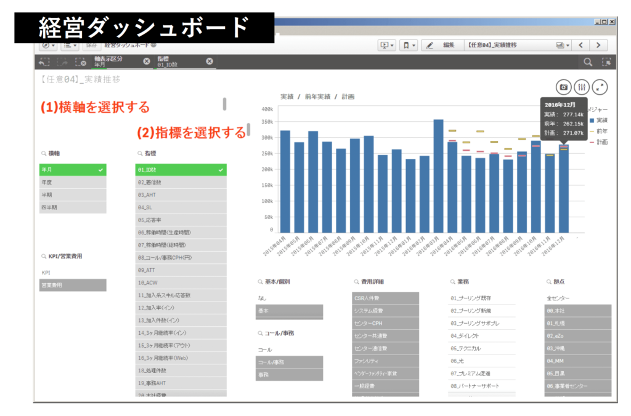Pick 事務 under コール/事務
This screenshot has height=416, width=631.
(290, 375)
